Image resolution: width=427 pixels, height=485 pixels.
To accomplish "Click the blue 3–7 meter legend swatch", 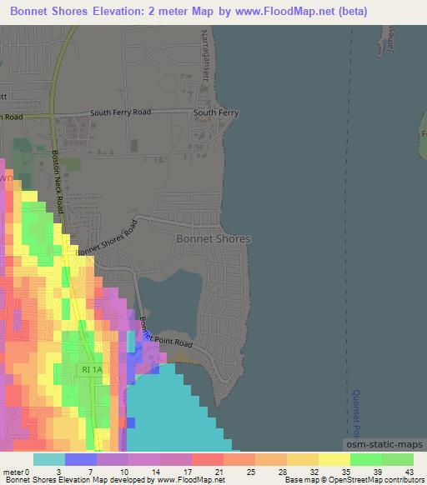I will (81, 459).
